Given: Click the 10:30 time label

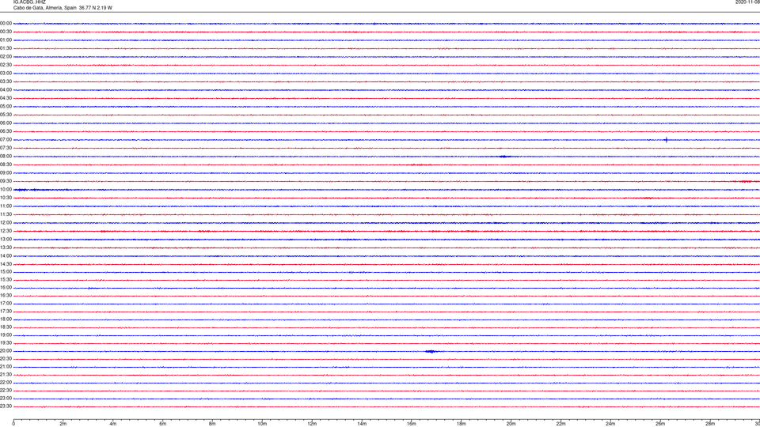Looking at the screenshot, I should [6, 198].
